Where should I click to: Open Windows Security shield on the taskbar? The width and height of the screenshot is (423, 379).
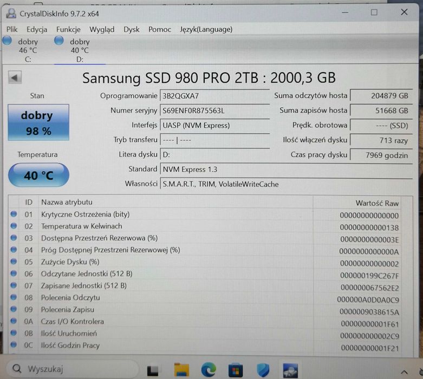click(x=263, y=370)
